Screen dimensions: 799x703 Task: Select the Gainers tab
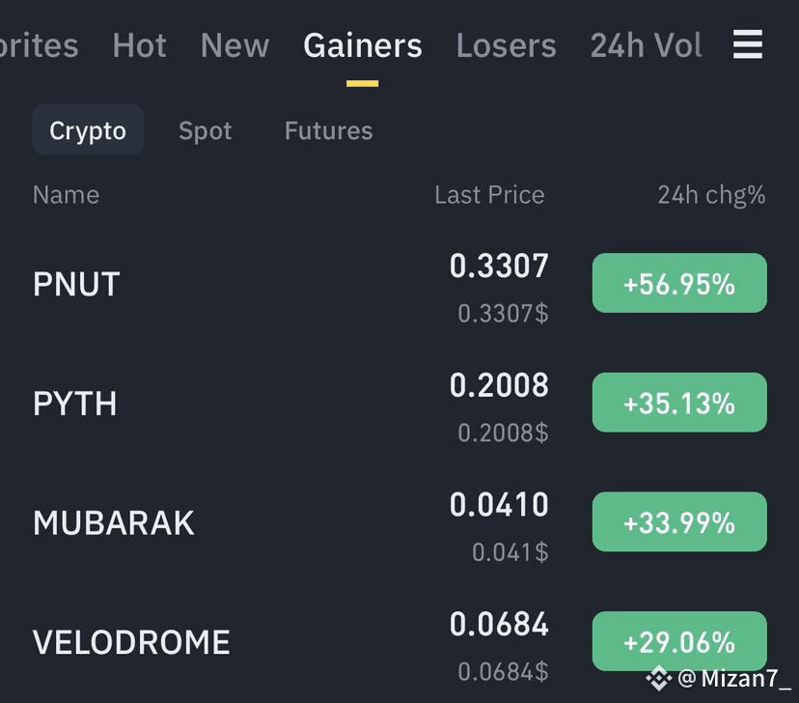(362, 45)
